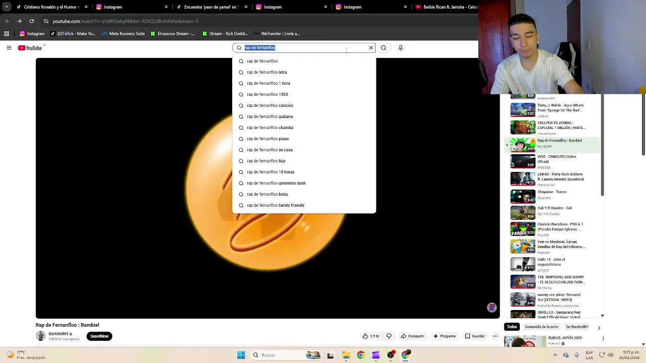Open playlist video 'Cali Y El Dandee - Gol'
646x363 pixels.
coord(554,212)
